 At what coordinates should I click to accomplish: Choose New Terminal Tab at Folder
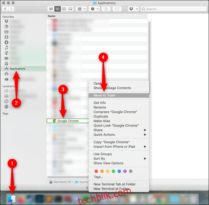tap(119, 184)
